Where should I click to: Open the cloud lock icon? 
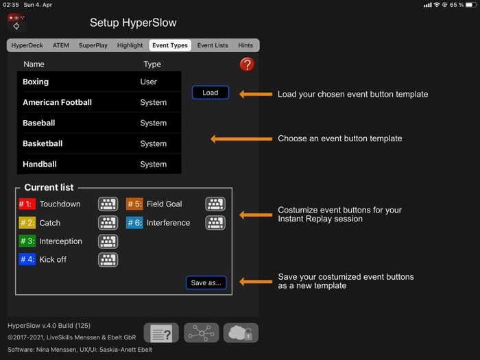[241, 333]
